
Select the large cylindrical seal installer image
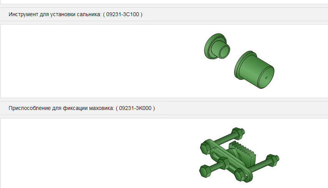[254, 70]
